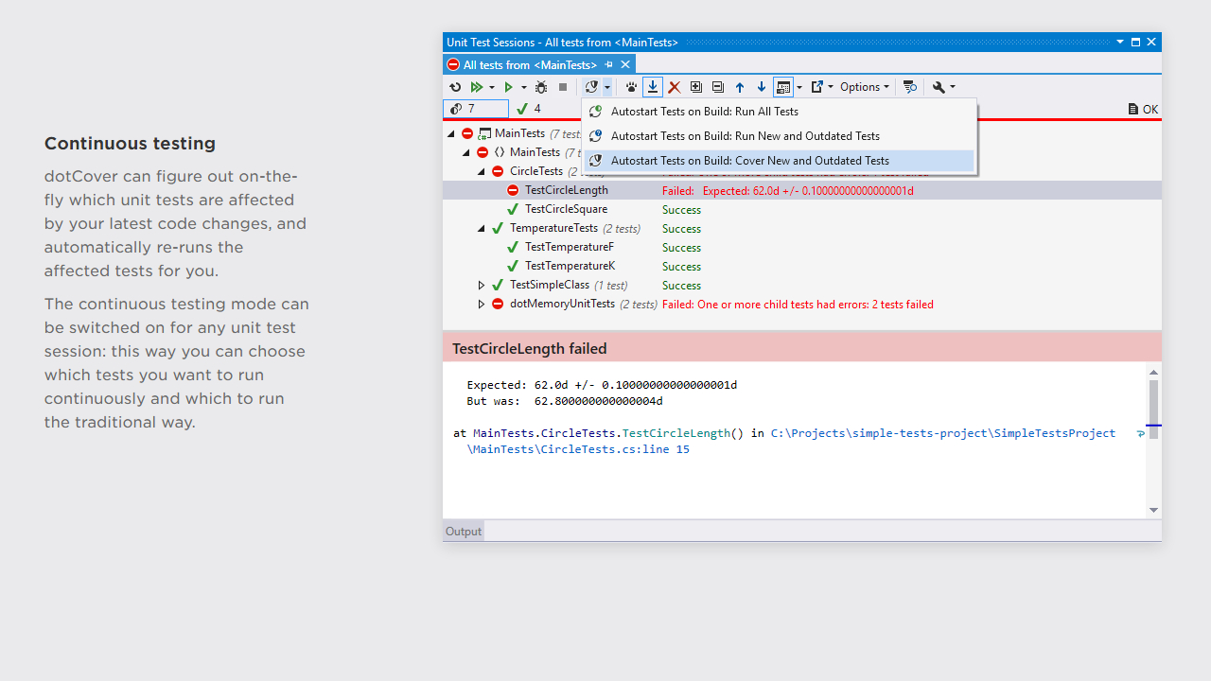Expand the dotMemoryUnitTests tree node
The width and height of the screenshot is (1211, 681).
click(x=482, y=305)
